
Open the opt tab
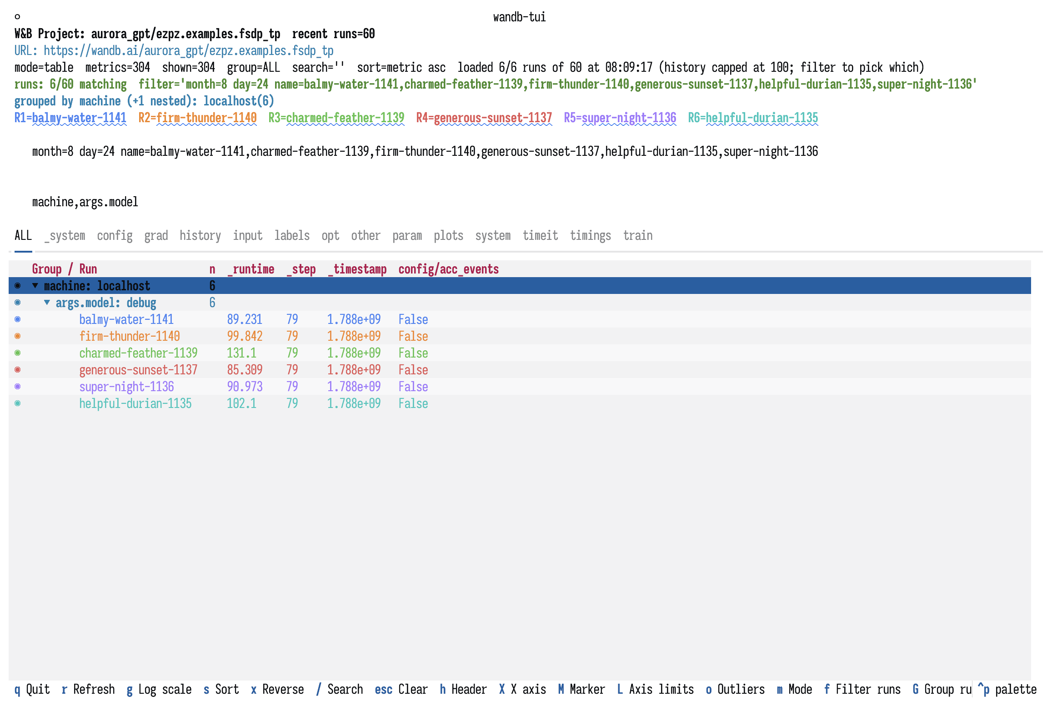pyautogui.click(x=331, y=235)
